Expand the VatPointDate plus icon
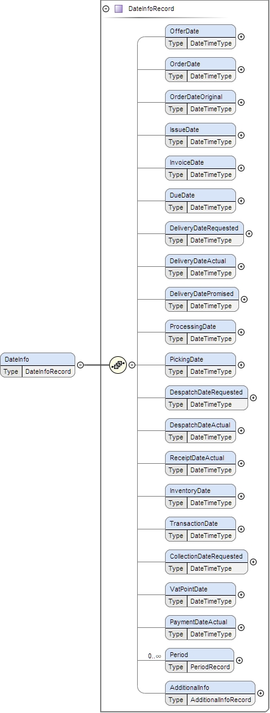 pyautogui.click(x=241, y=594)
